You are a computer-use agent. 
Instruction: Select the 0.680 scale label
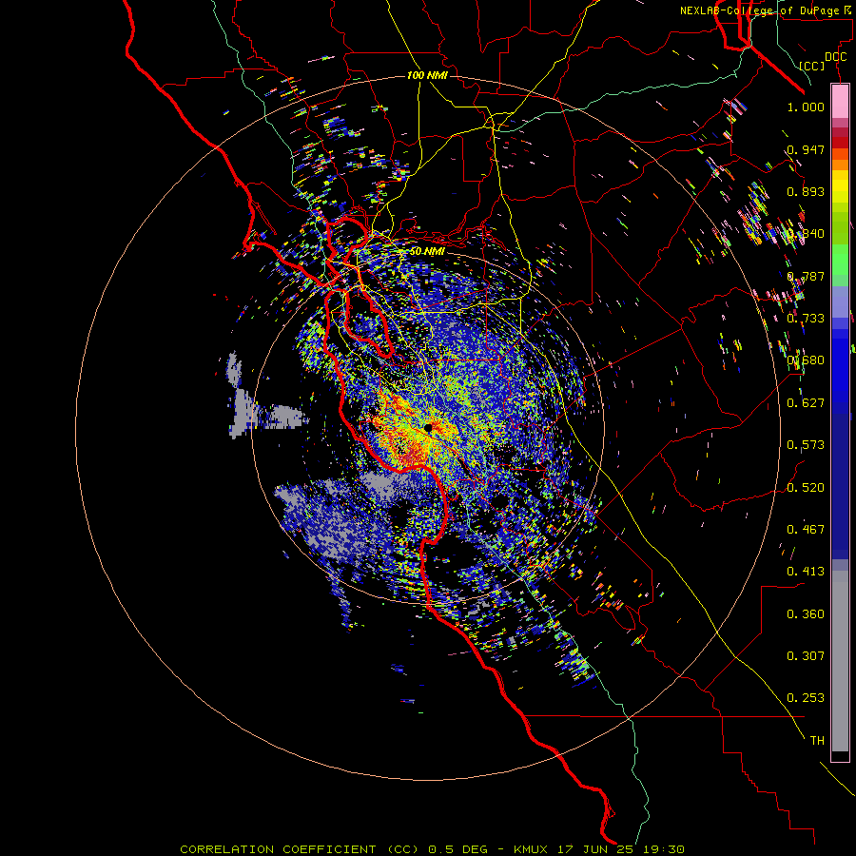coord(806,360)
